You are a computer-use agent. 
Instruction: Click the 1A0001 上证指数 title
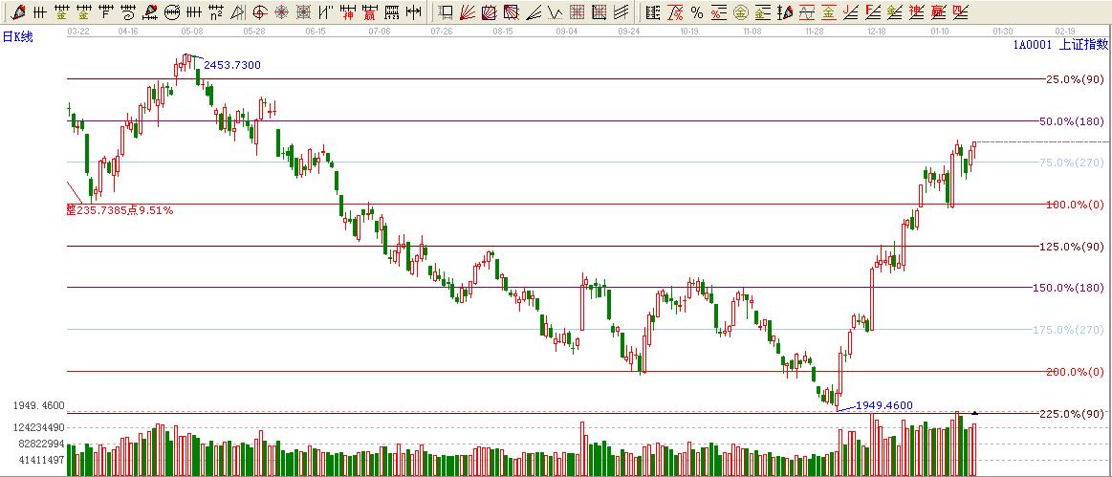1059,44
